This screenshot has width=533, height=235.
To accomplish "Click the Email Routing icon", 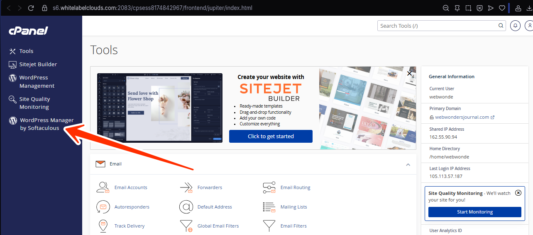I will [x=269, y=187].
